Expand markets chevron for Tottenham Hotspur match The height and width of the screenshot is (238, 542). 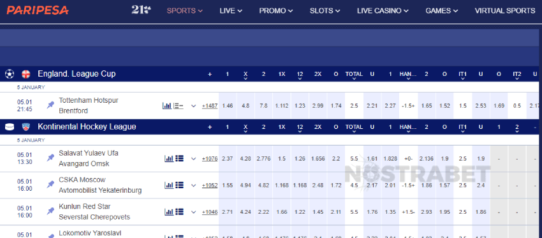194,106
